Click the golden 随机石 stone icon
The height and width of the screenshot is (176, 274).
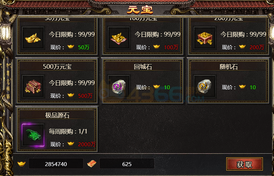[x=205, y=86]
